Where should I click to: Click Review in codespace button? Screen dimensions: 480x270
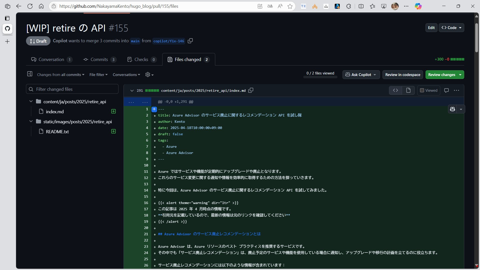402,74
